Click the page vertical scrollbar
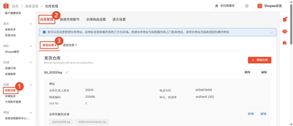 point(291,24)
